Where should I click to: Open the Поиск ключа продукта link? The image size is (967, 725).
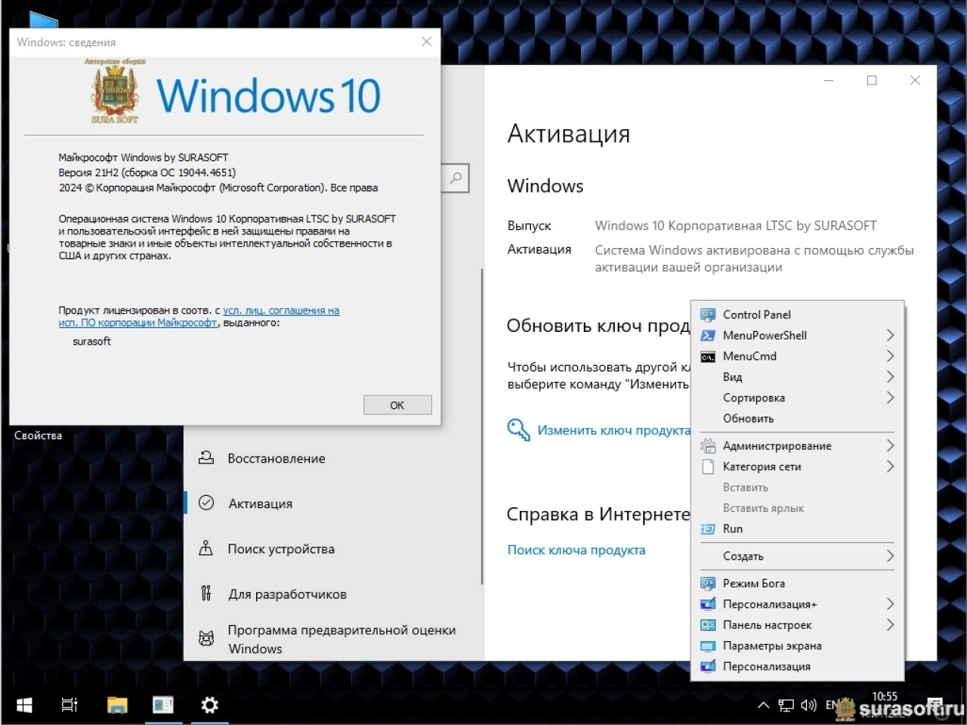point(576,550)
